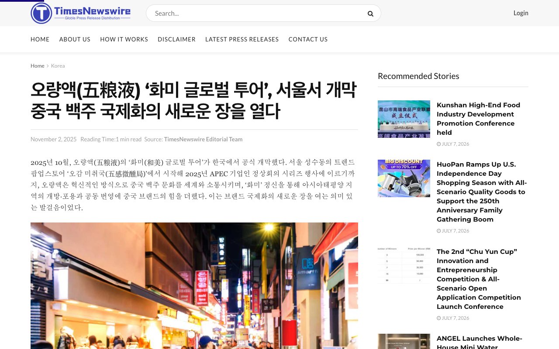This screenshot has width=559, height=349.
Task: Click the JULY 7, 2026 date under Kunshan story
Action: (453, 144)
